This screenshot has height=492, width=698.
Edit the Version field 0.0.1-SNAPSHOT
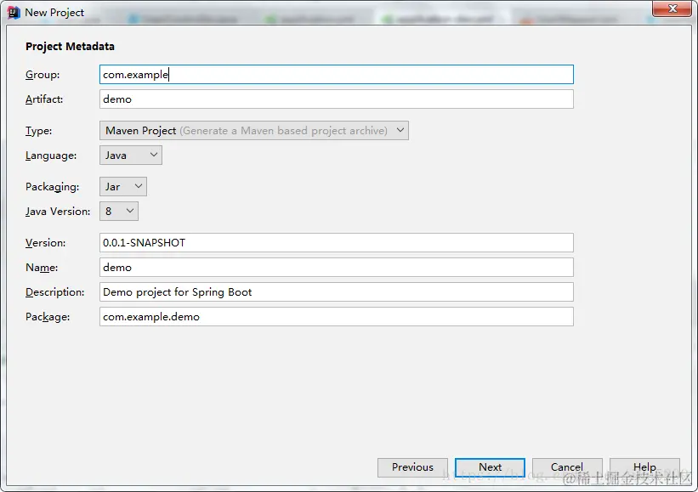(x=337, y=243)
